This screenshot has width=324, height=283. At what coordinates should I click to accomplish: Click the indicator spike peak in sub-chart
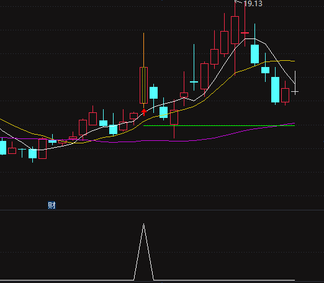(143, 224)
